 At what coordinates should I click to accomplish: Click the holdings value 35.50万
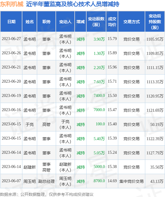[157, 167]
